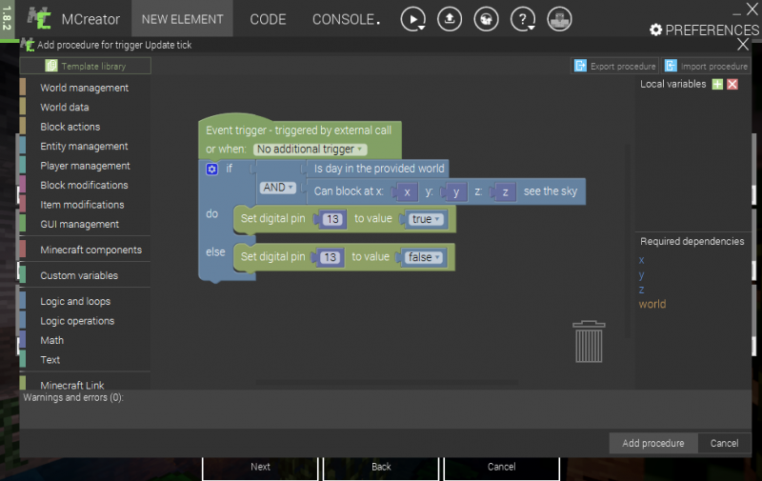Click the MCreator workspace tab
Image resolution: width=762 pixels, height=481 pixels.
pyautogui.click(x=73, y=19)
